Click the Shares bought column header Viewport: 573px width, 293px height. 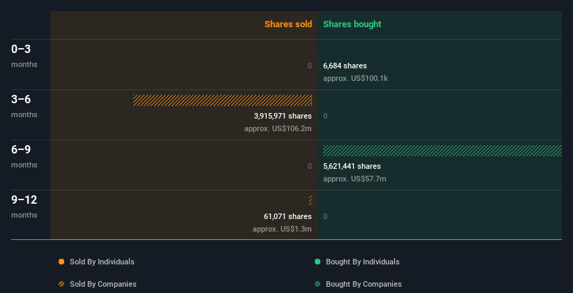[x=352, y=24]
